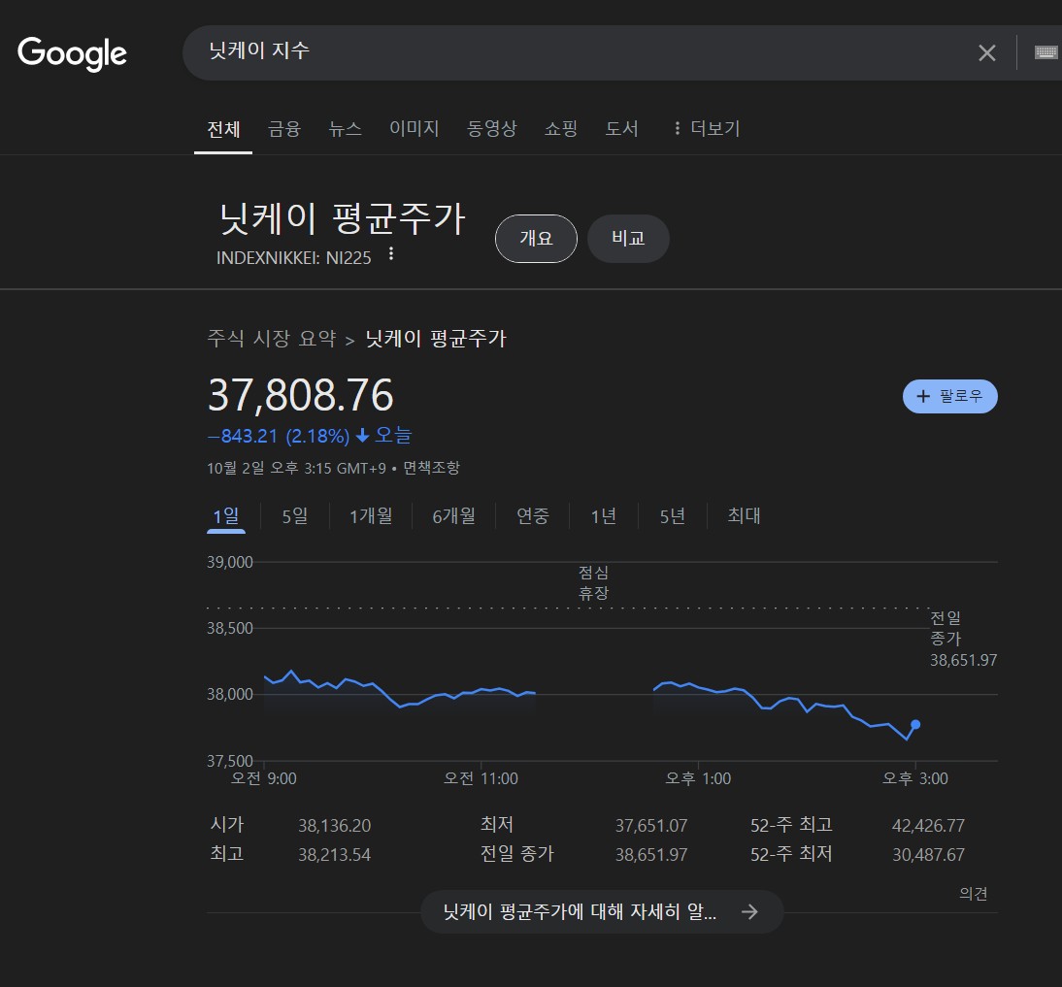1062x987 pixels.
Task: Open three-dot menu next to INDEXNIKKEI: NI225
Action: click(x=391, y=254)
